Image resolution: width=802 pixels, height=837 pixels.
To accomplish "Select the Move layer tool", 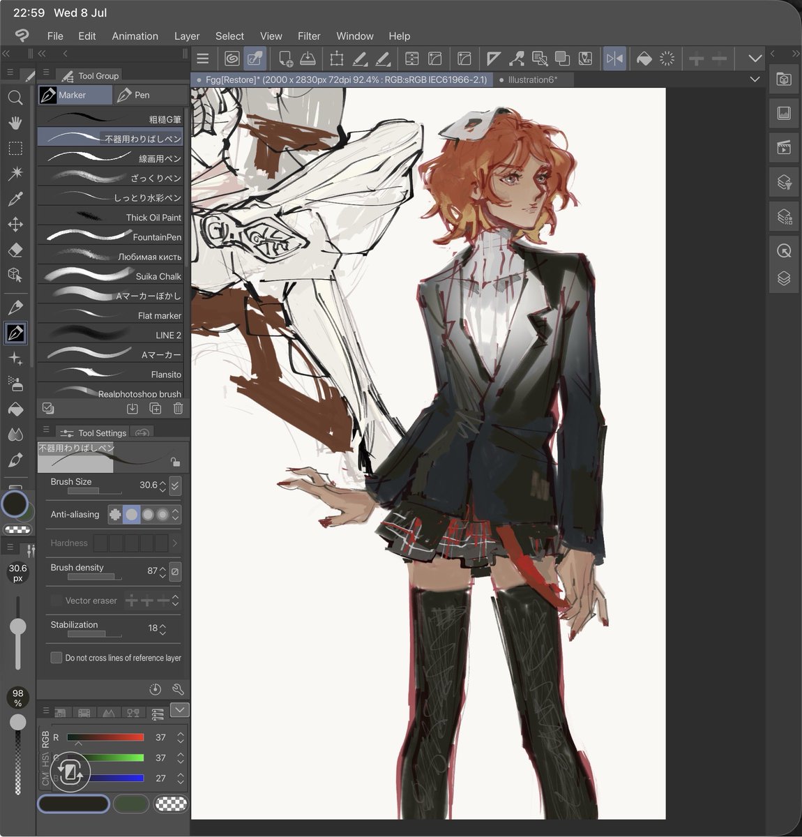I will 15,225.
